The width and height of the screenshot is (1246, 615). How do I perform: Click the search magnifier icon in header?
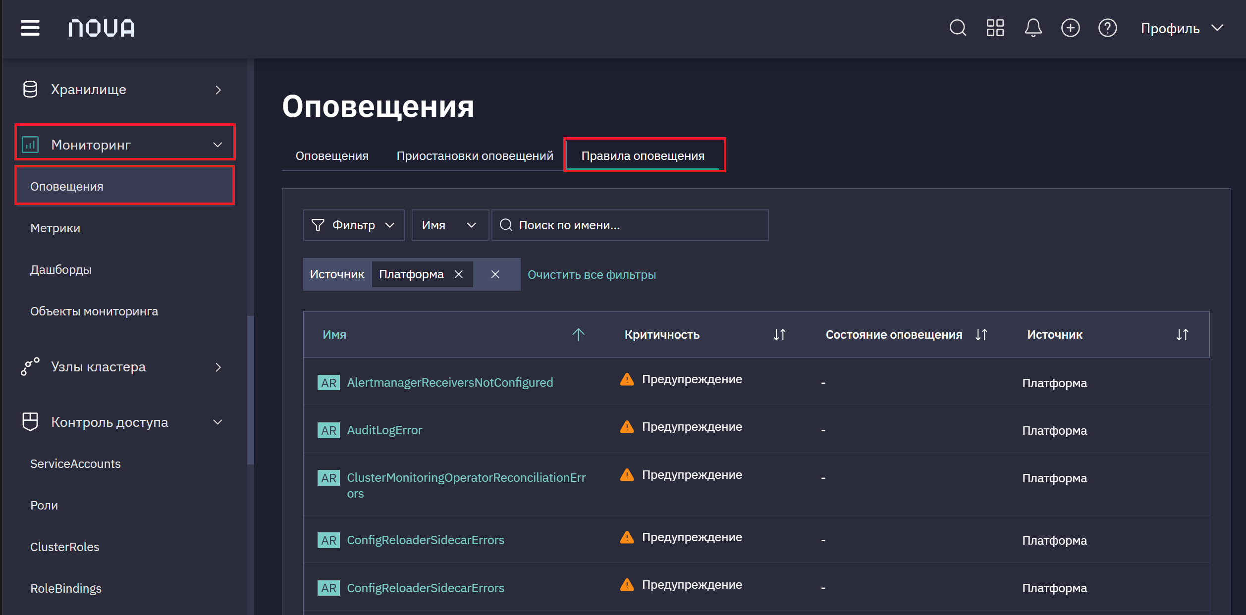958,28
